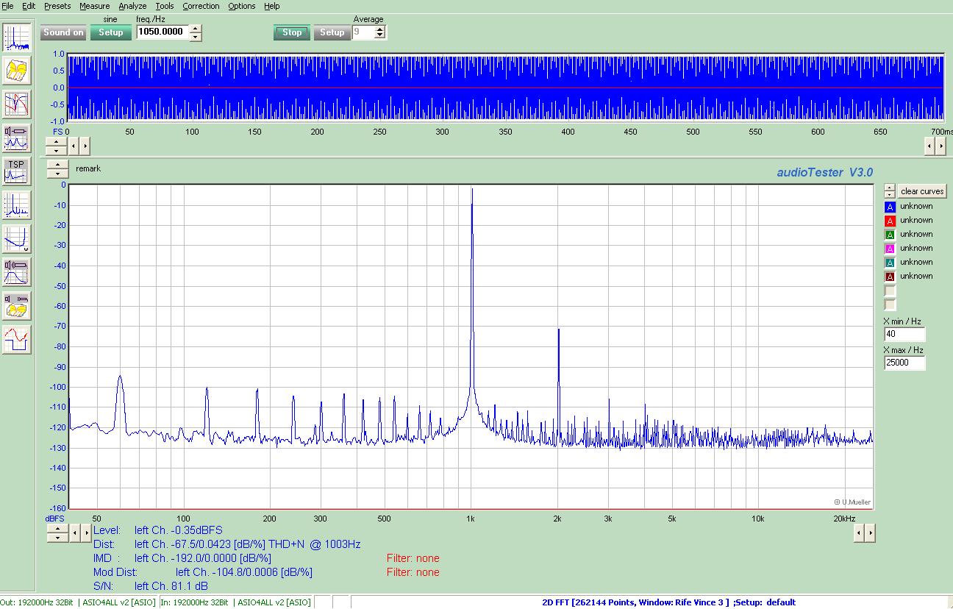953x609 pixels.
Task: Toggle the magenta A curve box
Action: click(890, 249)
